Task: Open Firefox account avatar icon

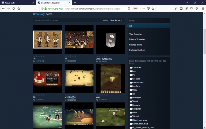Action: [x=186, y=9]
